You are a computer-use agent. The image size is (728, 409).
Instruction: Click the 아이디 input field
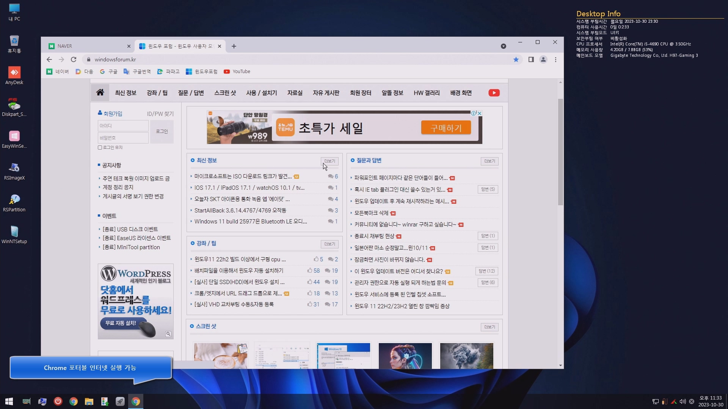(123, 126)
